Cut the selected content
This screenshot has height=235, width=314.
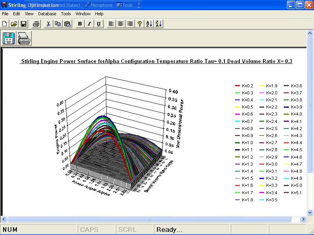49,23
